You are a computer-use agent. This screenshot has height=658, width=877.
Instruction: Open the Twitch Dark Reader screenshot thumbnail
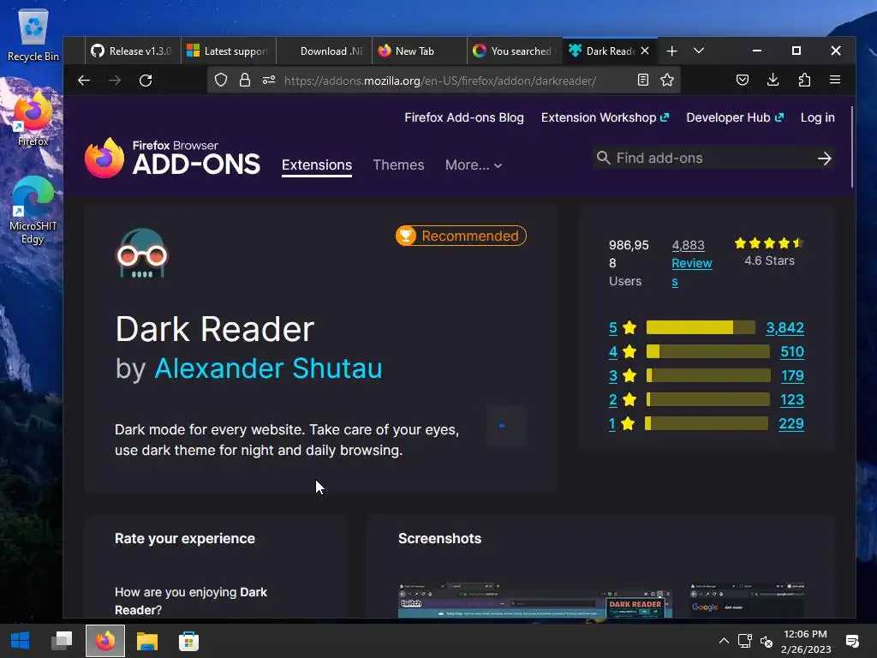click(x=534, y=601)
